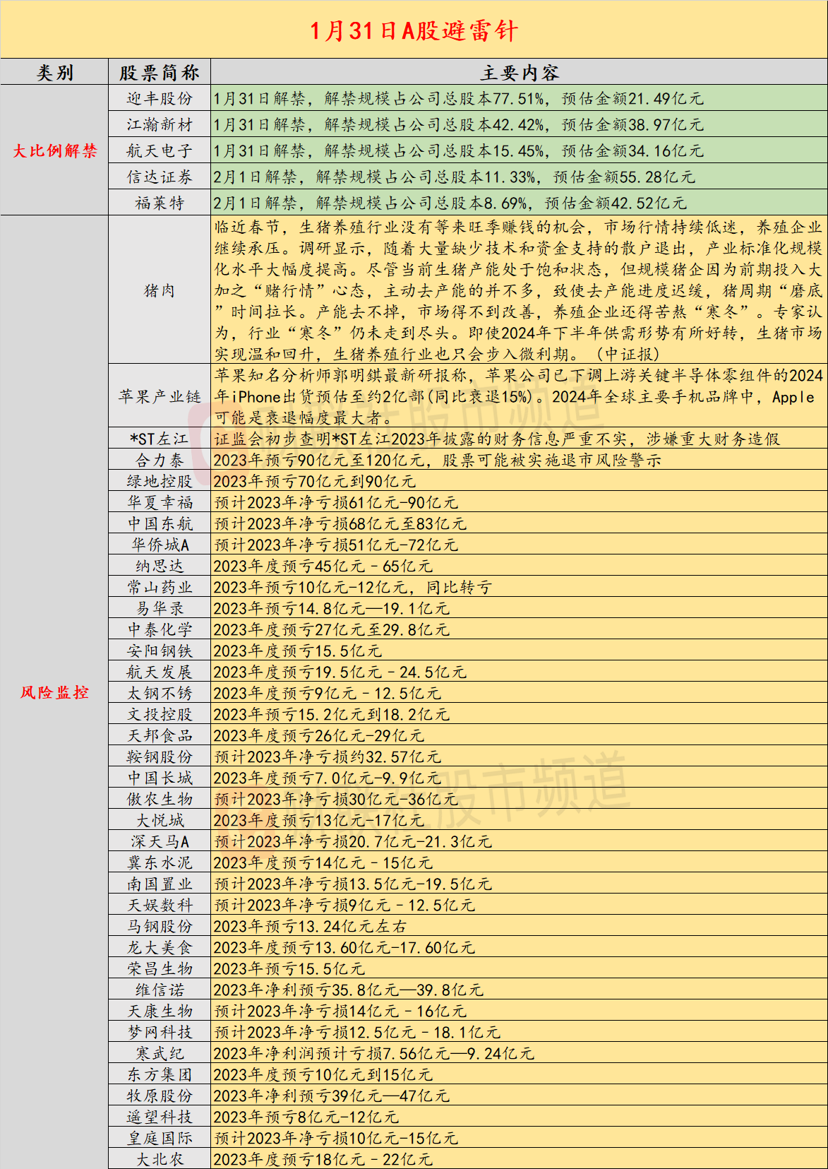Select the 文投控股 stock cell
The image size is (828, 1169).
(x=160, y=714)
